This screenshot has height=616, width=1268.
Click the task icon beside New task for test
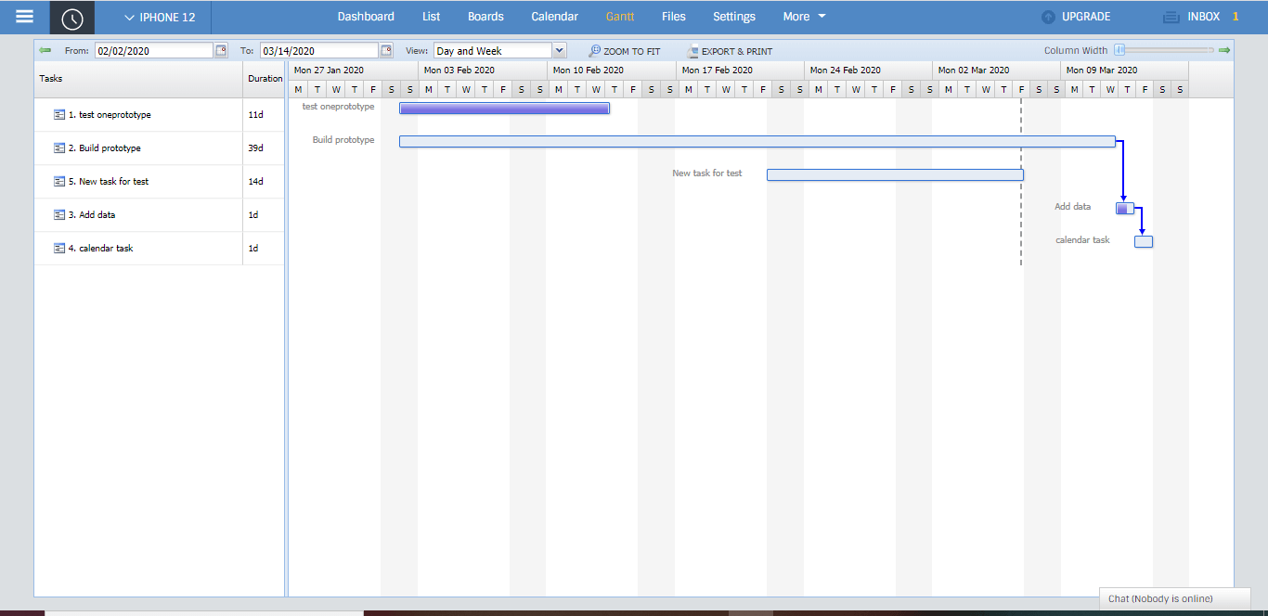pos(59,182)
